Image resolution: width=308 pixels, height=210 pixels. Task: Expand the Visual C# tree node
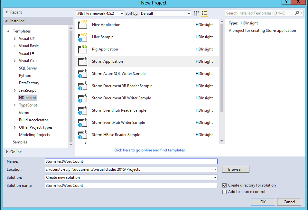coord(14,39)
